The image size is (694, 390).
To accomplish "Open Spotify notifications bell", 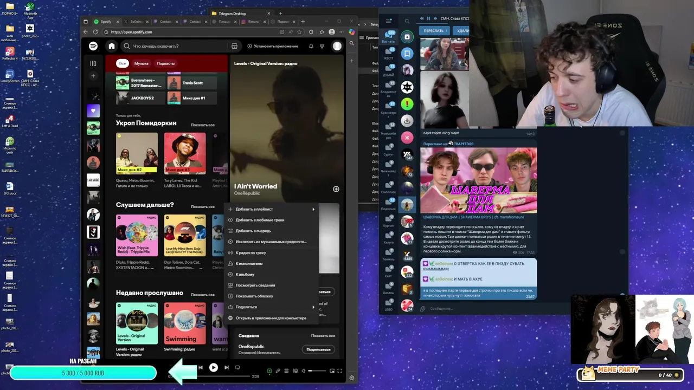I will (311, 46).
